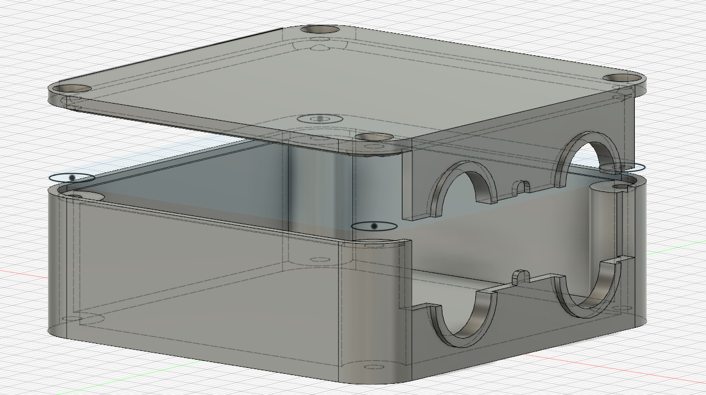The height and width of the screenshot is (395, 706).
Task: Select the front corner screw hole on lid
Action: (374, 137)
